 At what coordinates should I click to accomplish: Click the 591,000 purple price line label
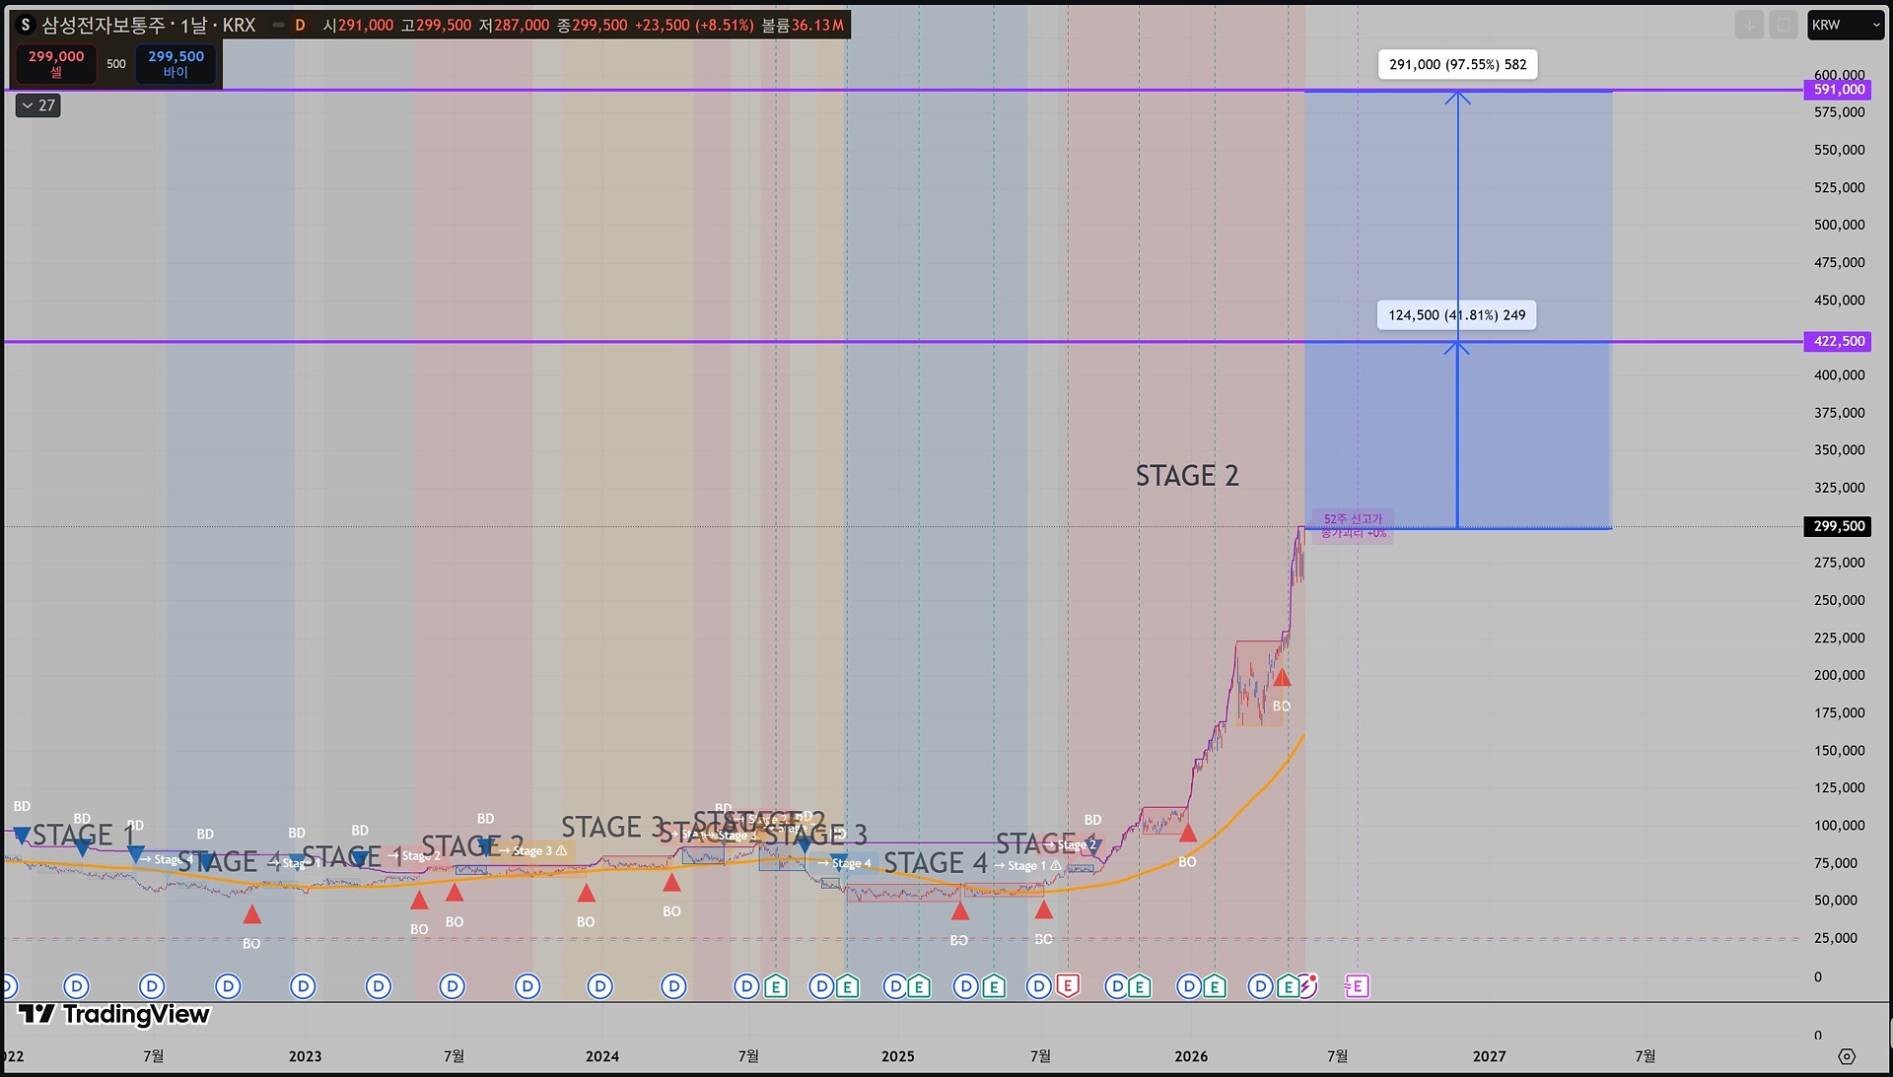(1839, 90)
